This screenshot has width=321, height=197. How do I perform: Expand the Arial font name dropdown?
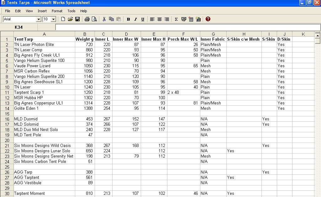(39, 19)
